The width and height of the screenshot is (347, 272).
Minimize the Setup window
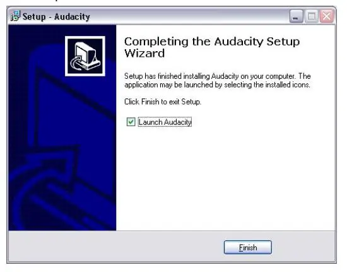(x=296, y=16)
